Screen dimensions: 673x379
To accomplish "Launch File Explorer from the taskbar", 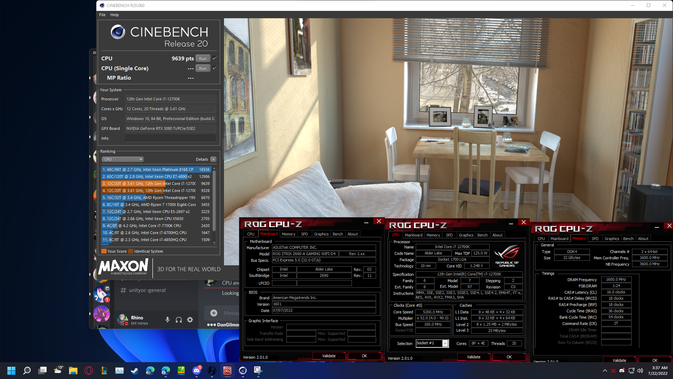I will pos(73,371).
